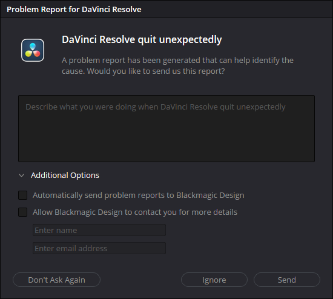The width and height of the screenshot is (333, 299).
Task: Focus the crash description text area
Action: 166,129
